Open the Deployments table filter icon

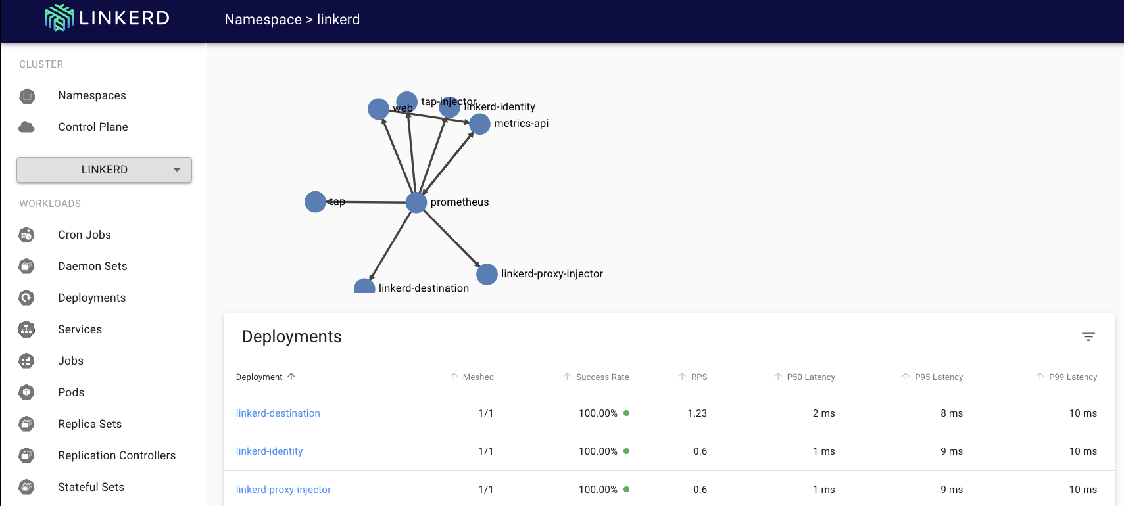click(x=1088, y=336)
